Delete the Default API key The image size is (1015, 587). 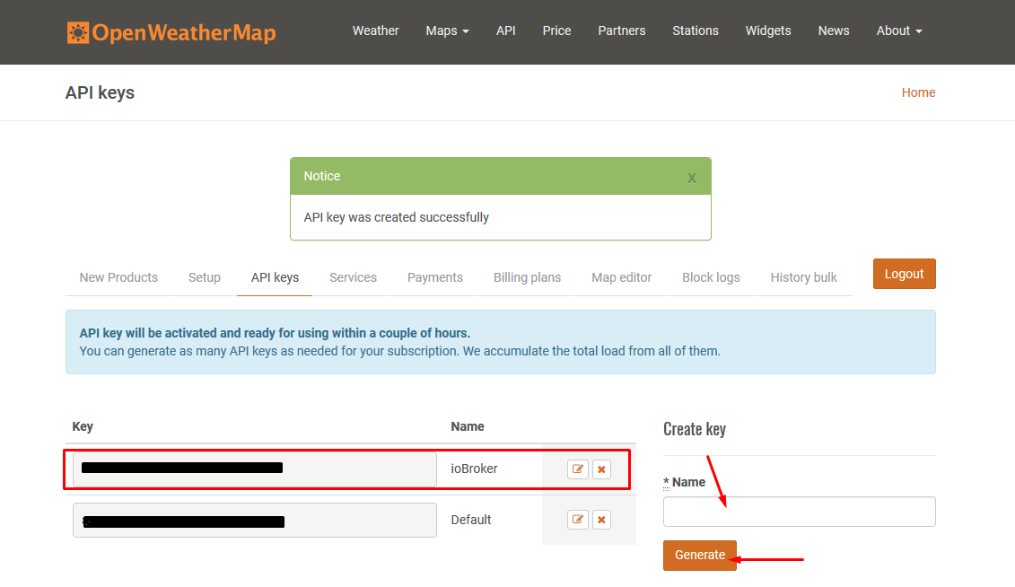click(601, 520)
